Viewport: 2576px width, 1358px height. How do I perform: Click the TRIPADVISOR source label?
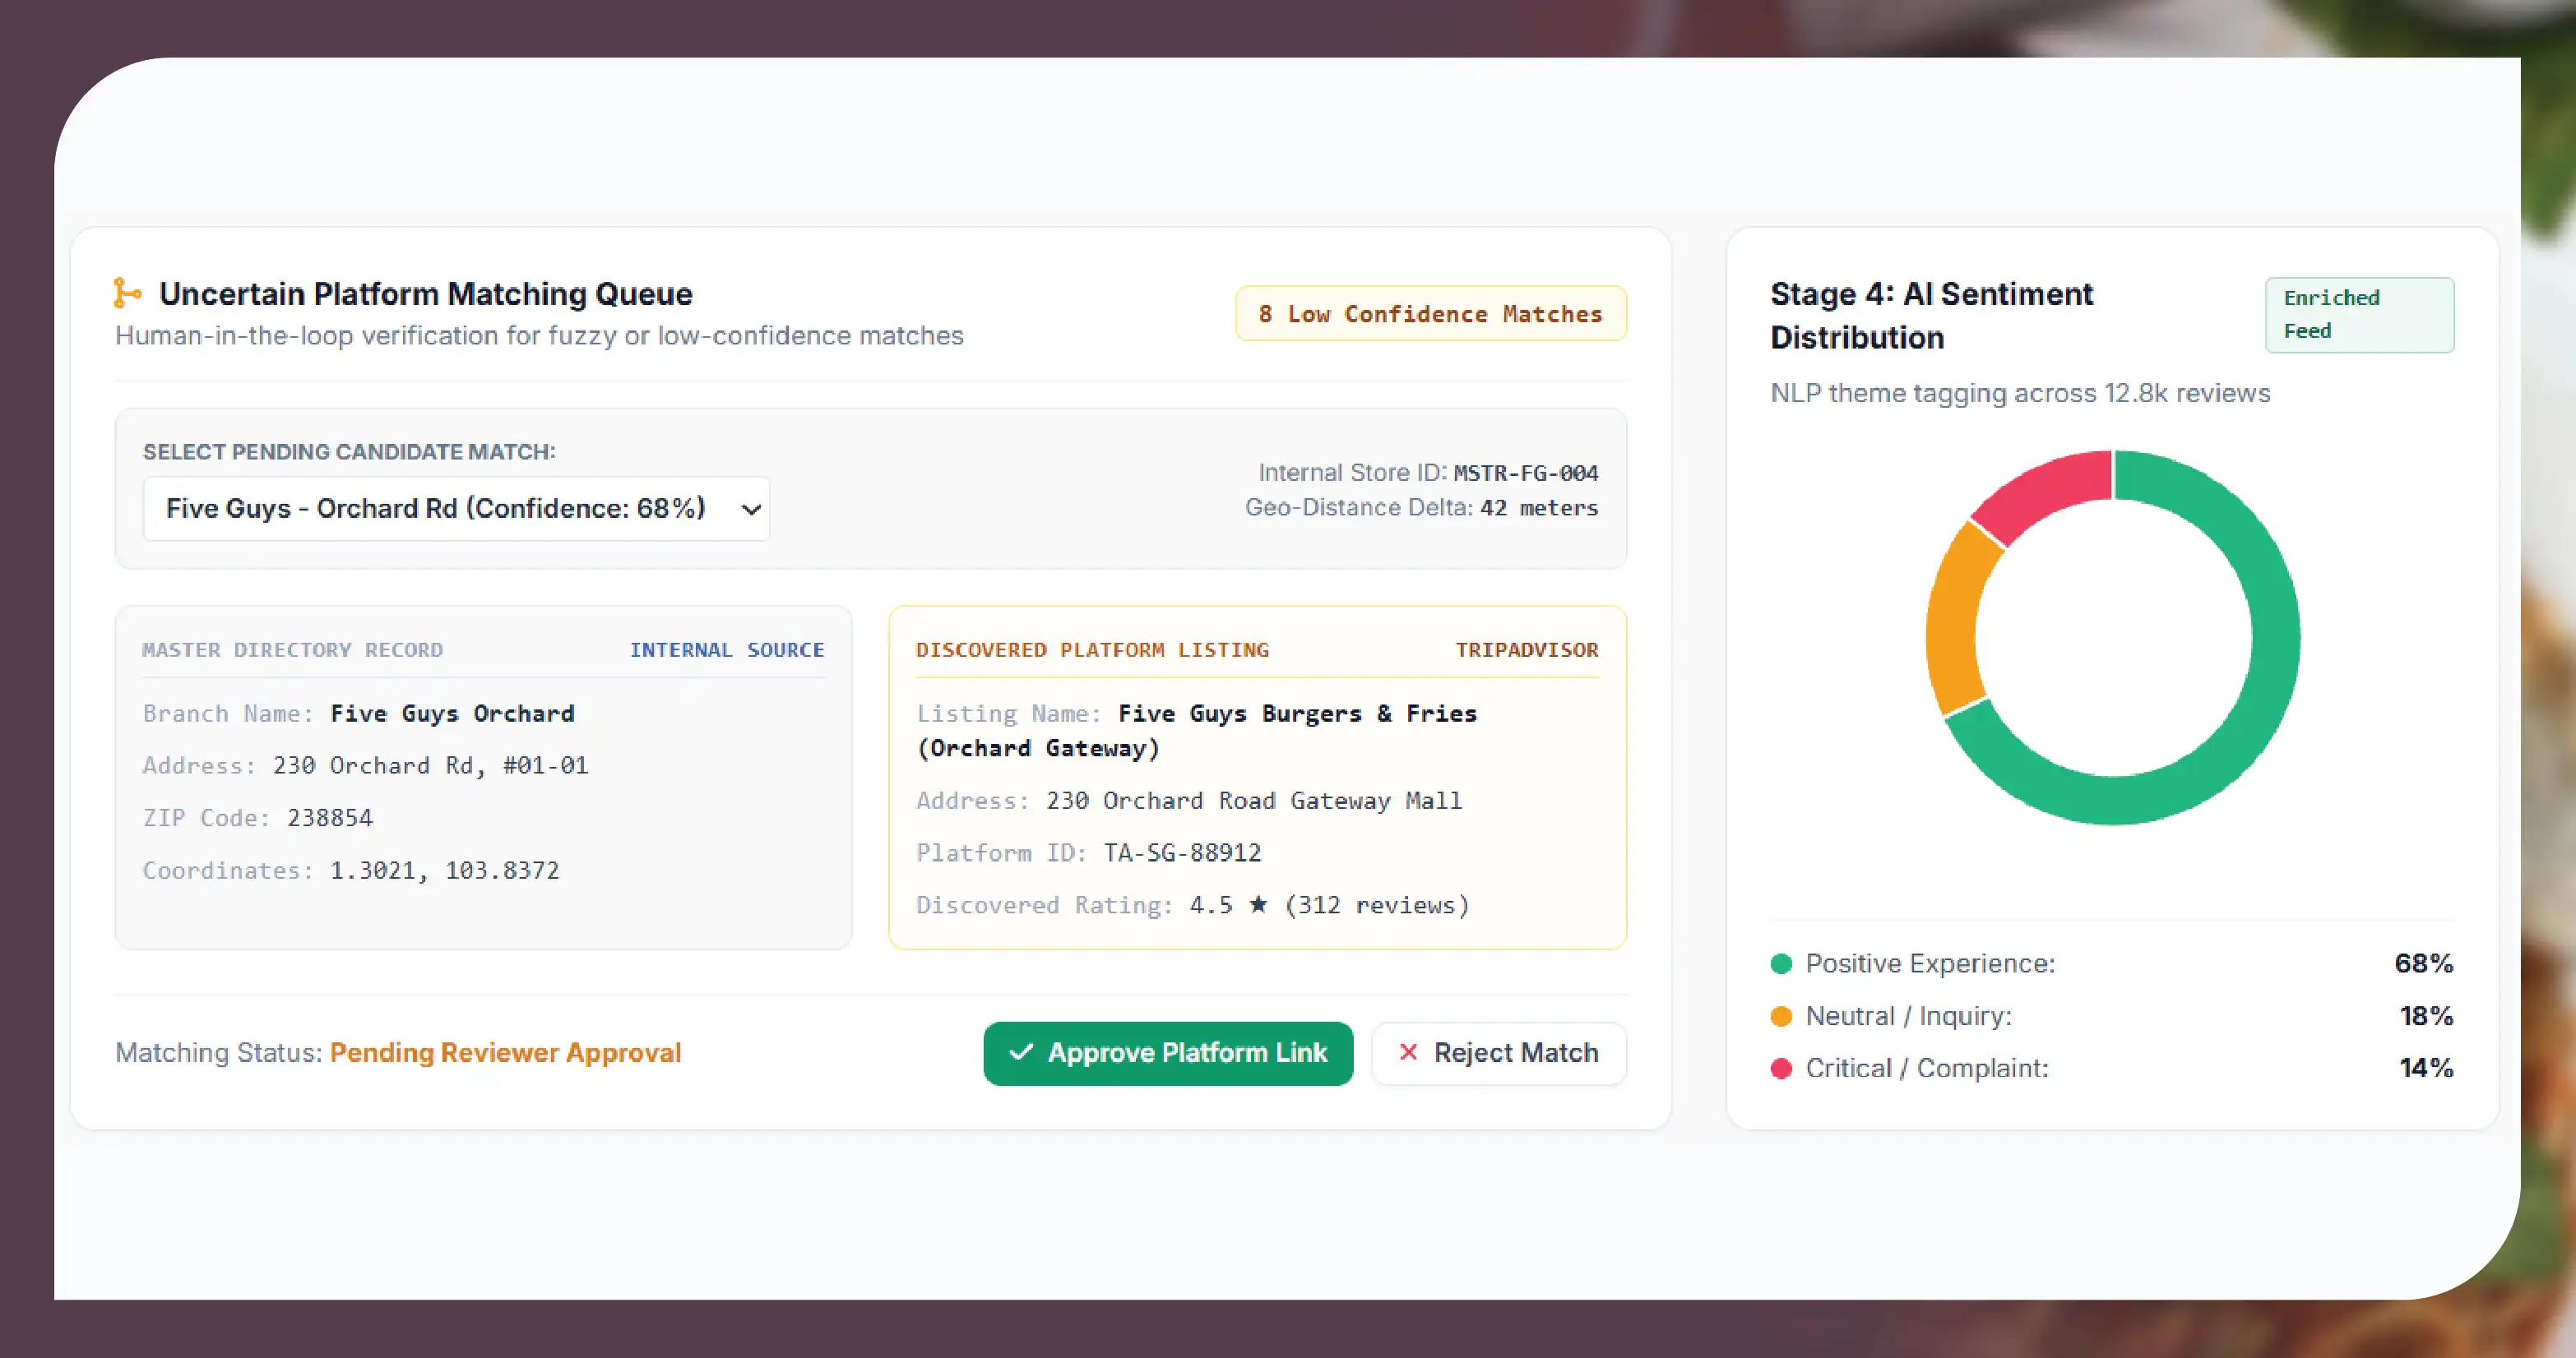1527,649
